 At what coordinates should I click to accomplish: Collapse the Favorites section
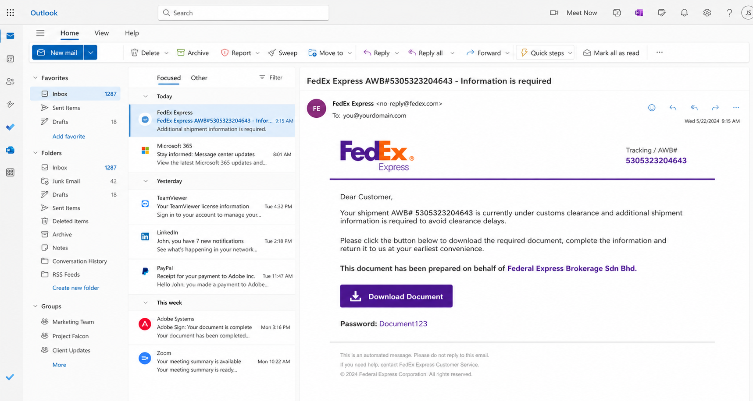(36, 78)
